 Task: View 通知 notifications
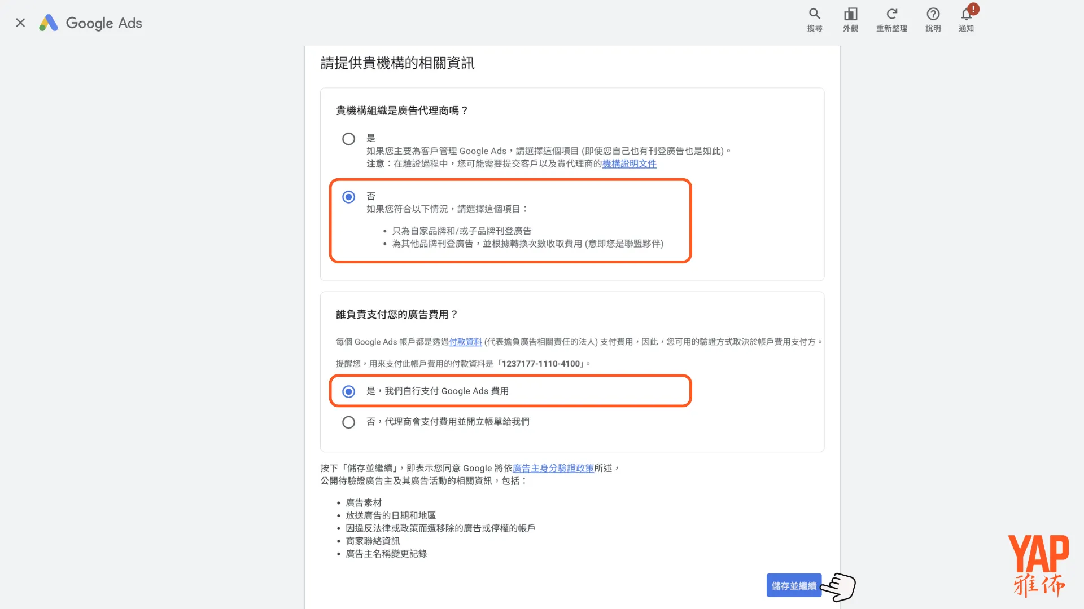coord(966,17)
